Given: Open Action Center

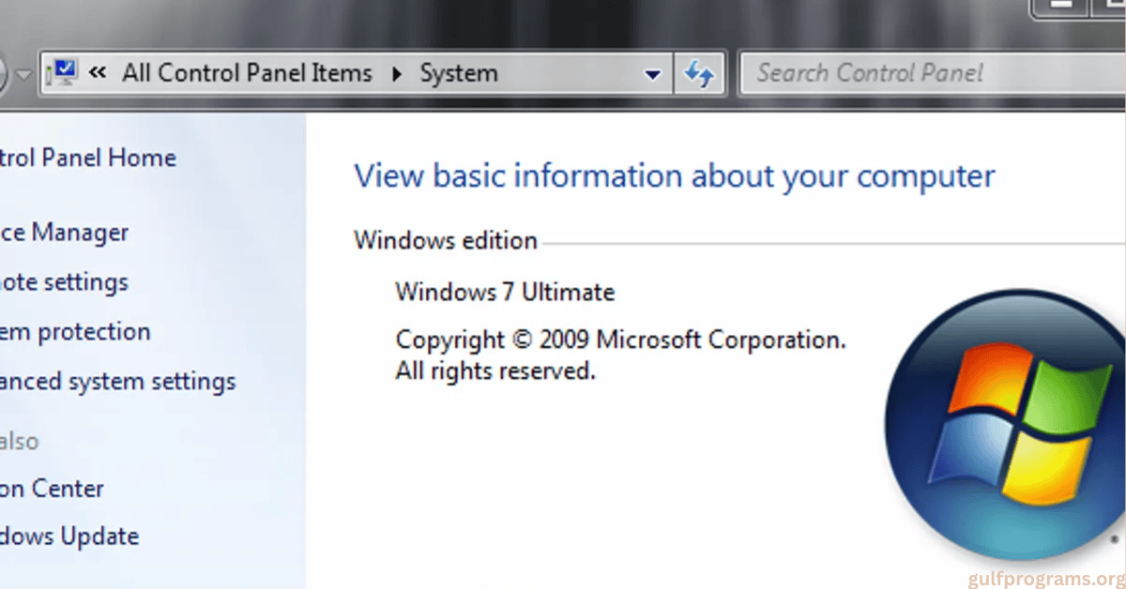Looking at the screenshot, I should click(x=52, y=488).
